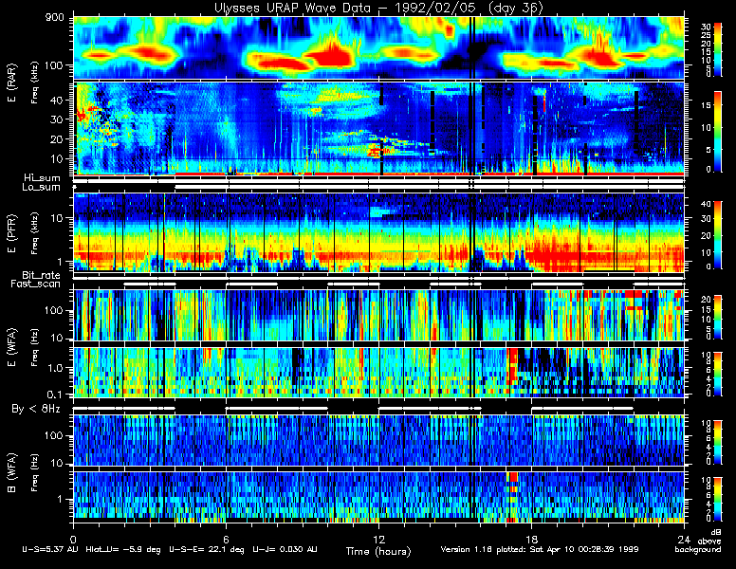
Task: Click the E (WFA) 0.1–1.0 Hz spectrogram panel
Action: 378,373
